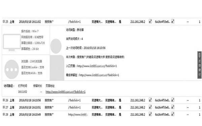Click the 屏幕颜色 24-bit detail

(30, 49)
